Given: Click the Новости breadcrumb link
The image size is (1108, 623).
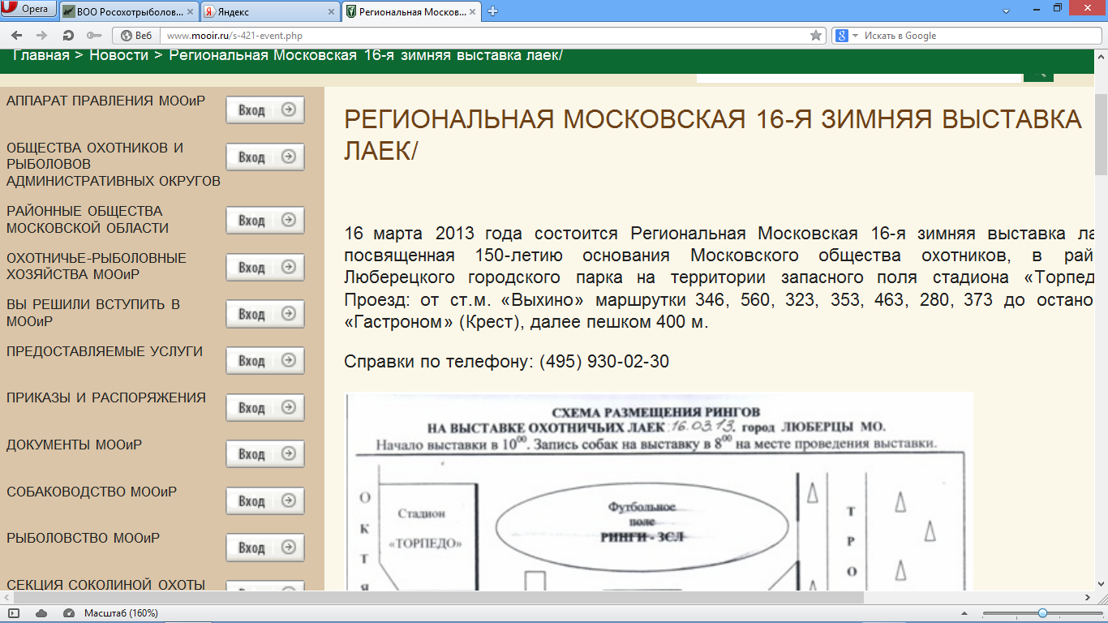Looking at the screenshot, I should point(118,55).
